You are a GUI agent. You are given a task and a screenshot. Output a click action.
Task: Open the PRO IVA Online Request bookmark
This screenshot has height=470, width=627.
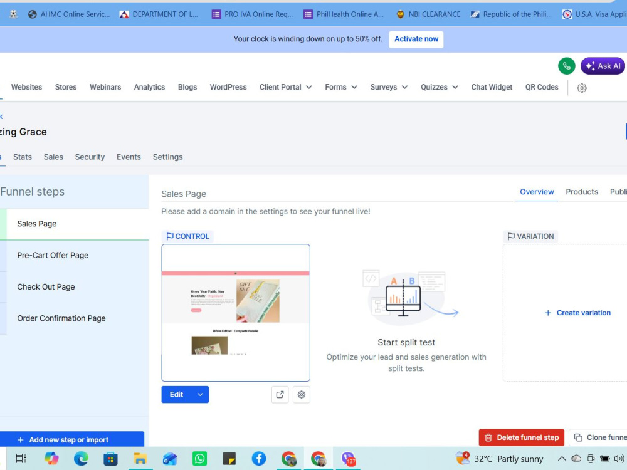click(x=252, y=14)
